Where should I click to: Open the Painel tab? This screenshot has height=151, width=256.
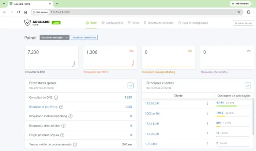tap(91, 23)
